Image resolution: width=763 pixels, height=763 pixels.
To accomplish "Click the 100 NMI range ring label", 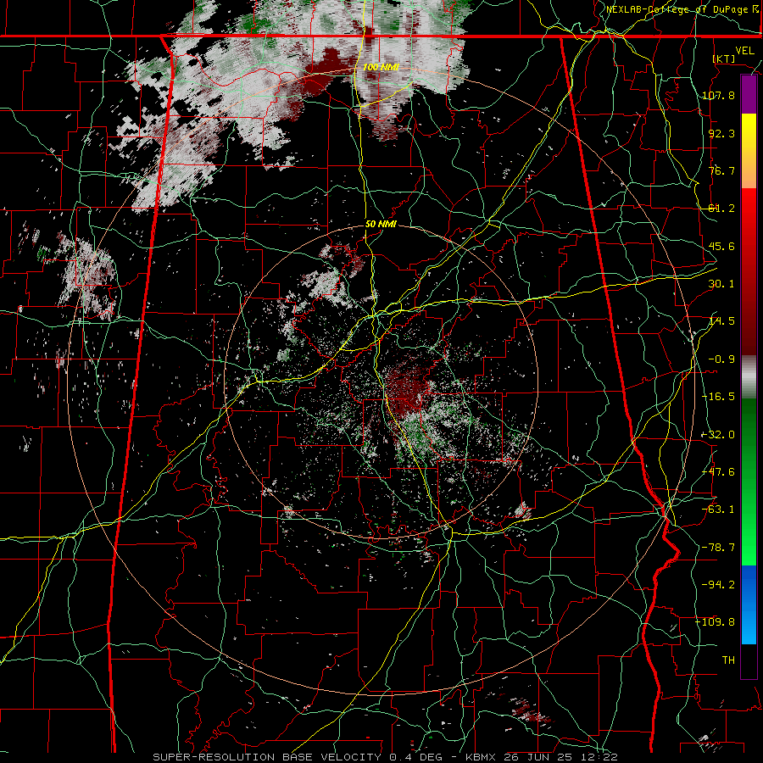I will (381, 67).
